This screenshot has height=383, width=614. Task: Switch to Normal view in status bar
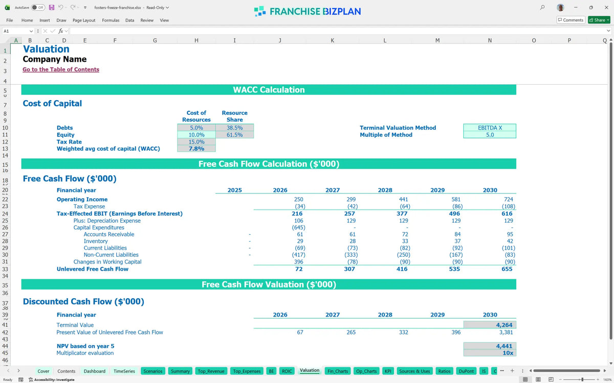click(x=524, y=379)
